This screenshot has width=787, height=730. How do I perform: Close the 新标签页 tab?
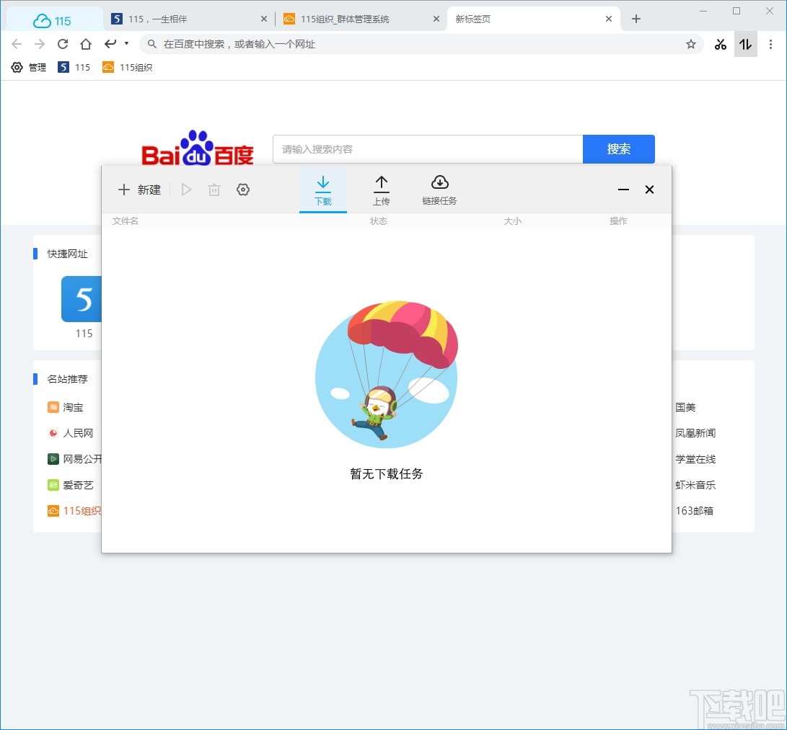pyautogui.click(x=609, y=19)
